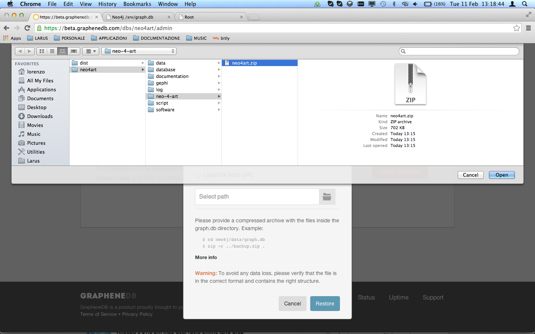This screenshot has width=535, height=334.
Task: Open the item arrangement dropdown
Action: point(91,51)
